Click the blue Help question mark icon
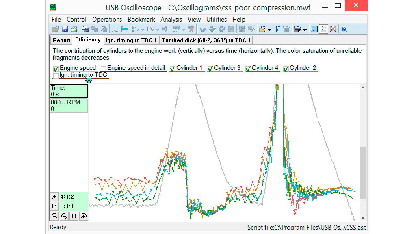 tap(344, 29)
